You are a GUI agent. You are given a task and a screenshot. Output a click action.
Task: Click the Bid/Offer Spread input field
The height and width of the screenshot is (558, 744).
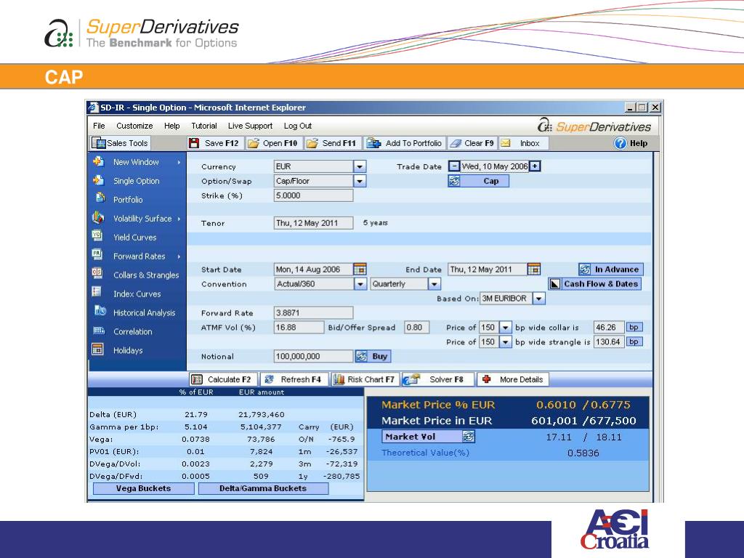pos(416,328)
